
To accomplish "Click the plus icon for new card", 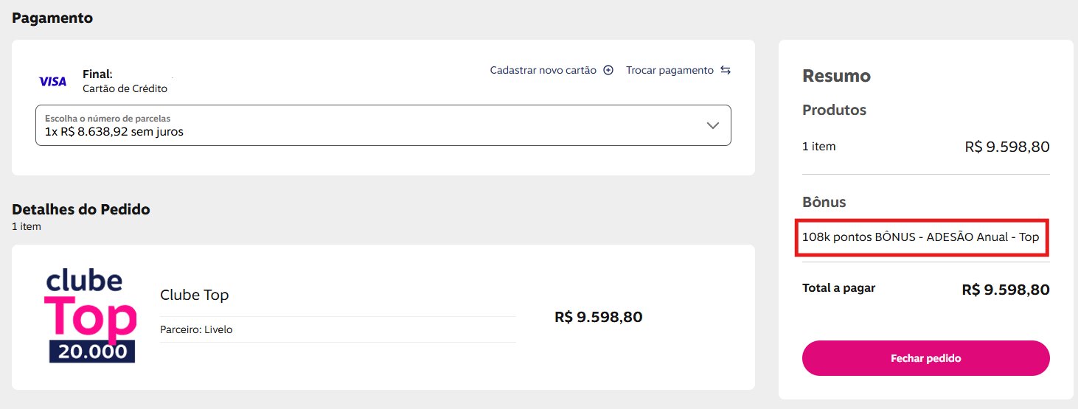I will pyautogui.click(x=608, y=70).
